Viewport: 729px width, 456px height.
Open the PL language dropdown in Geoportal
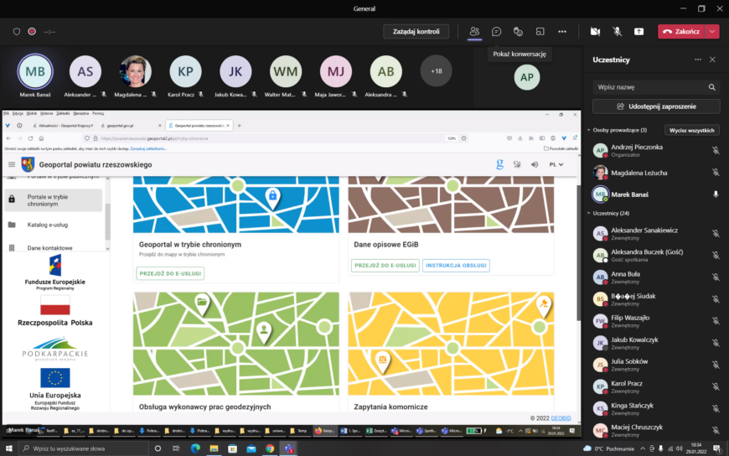556,164
